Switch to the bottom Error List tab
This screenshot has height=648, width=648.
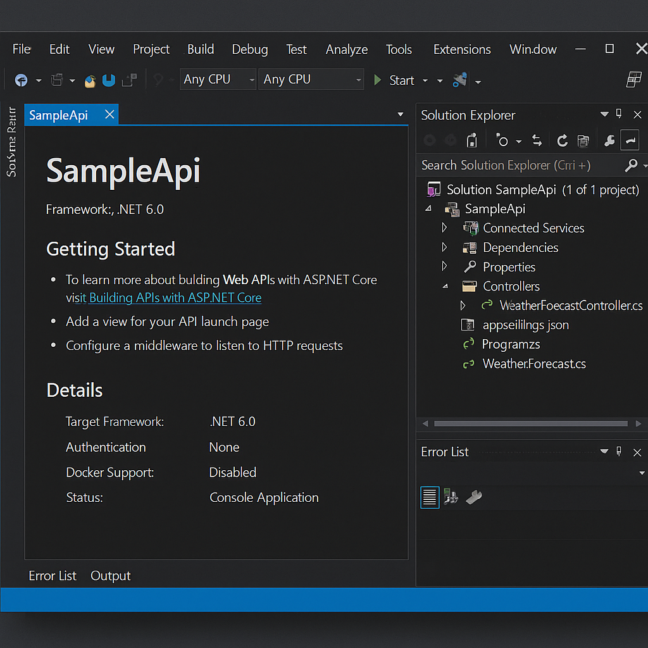pos(53,576)
